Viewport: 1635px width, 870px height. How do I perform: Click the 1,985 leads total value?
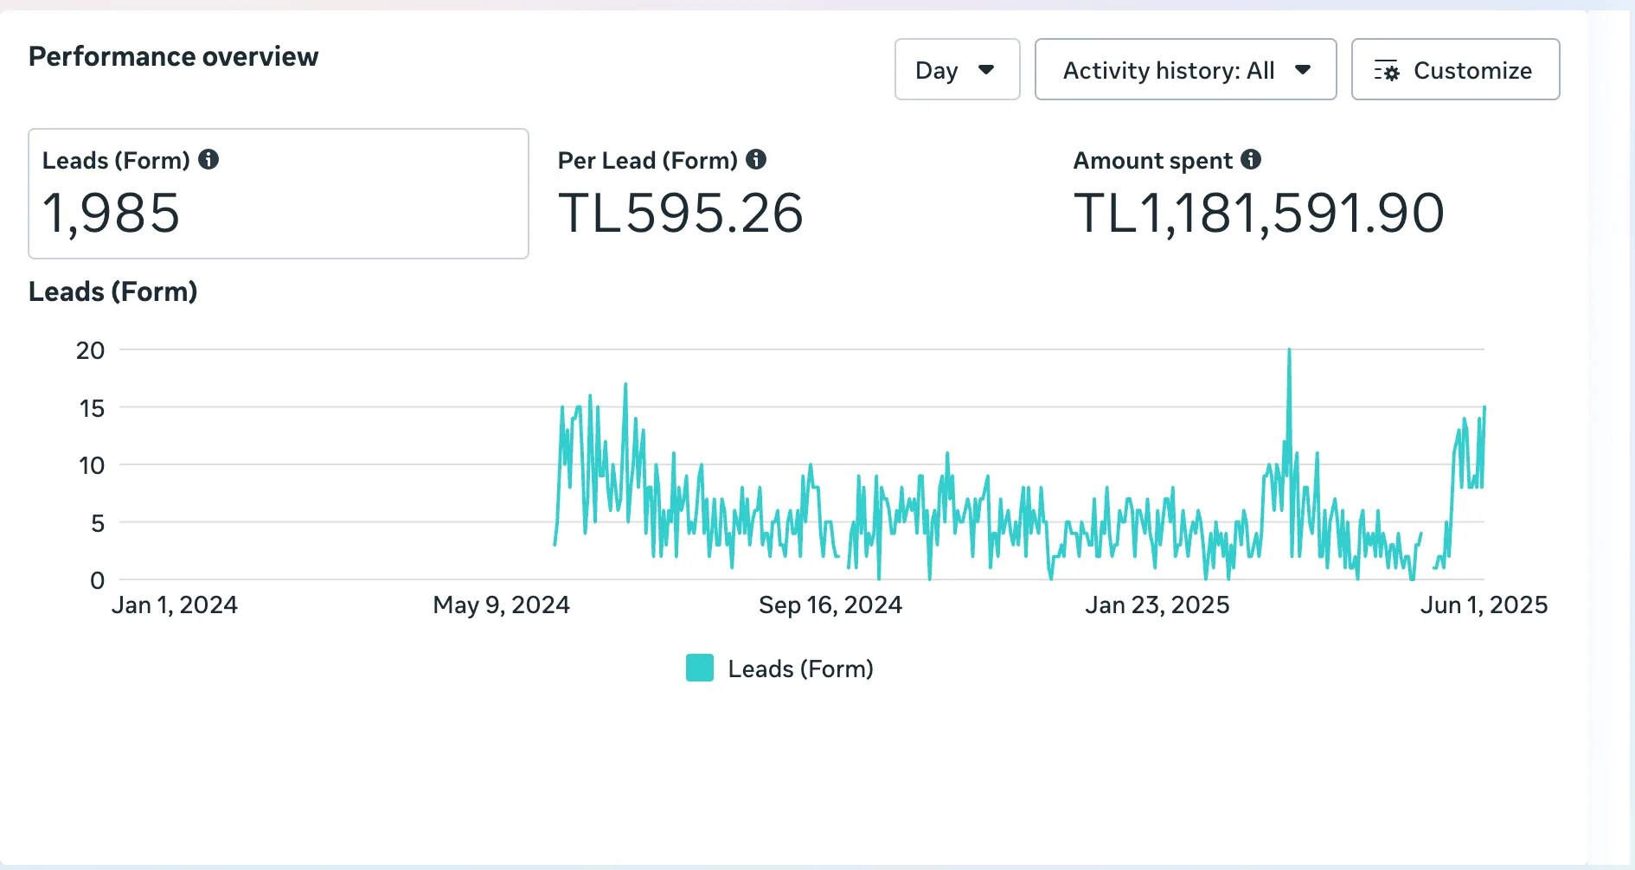112,213
